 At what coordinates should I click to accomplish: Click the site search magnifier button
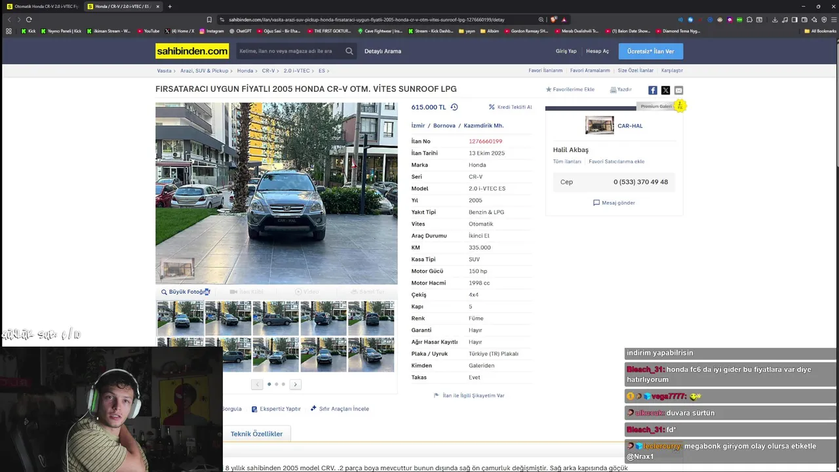pyautogui.click(x=349, y=51)
